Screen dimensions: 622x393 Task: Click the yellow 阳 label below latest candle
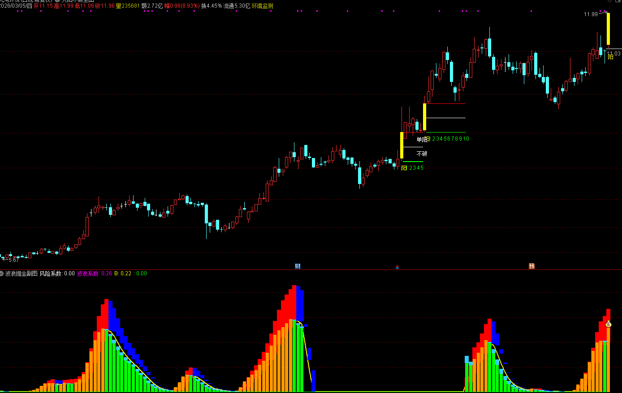tap(610, 57)
